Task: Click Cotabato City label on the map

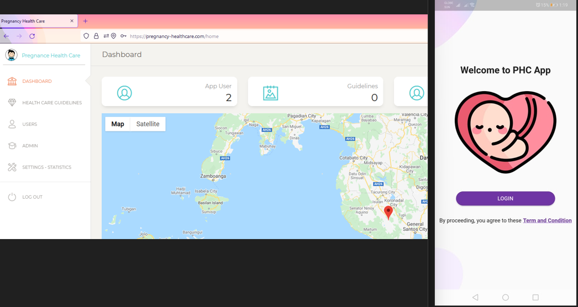Action: coord(354,158)
